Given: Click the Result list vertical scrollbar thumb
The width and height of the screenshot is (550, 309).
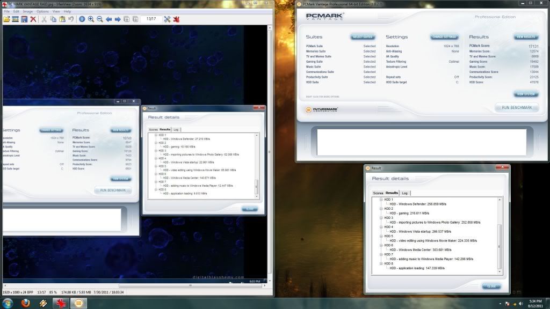Looking at the screenshot, I should 500,246.
